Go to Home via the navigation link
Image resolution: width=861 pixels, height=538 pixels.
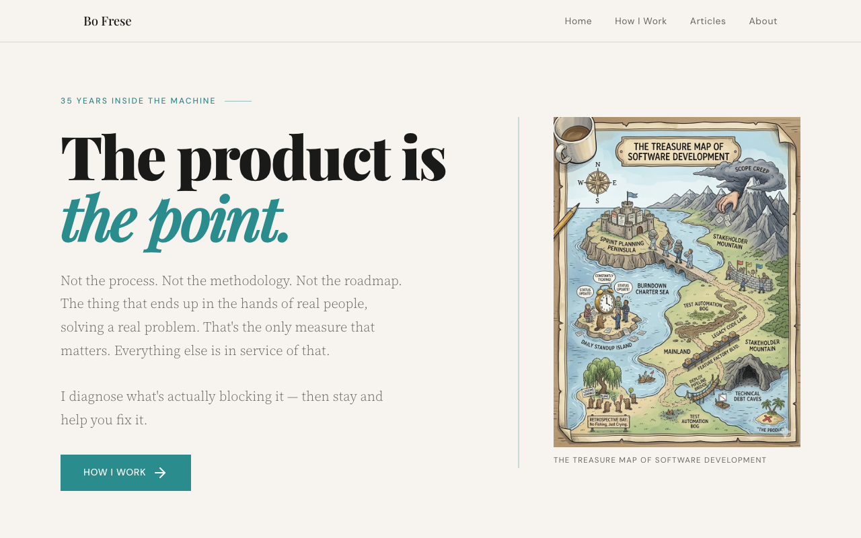coord(578,21)
